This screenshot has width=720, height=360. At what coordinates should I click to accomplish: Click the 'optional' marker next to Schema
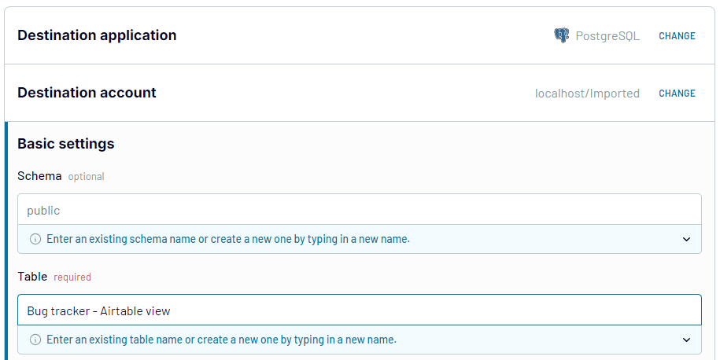(x=87, y=177)
